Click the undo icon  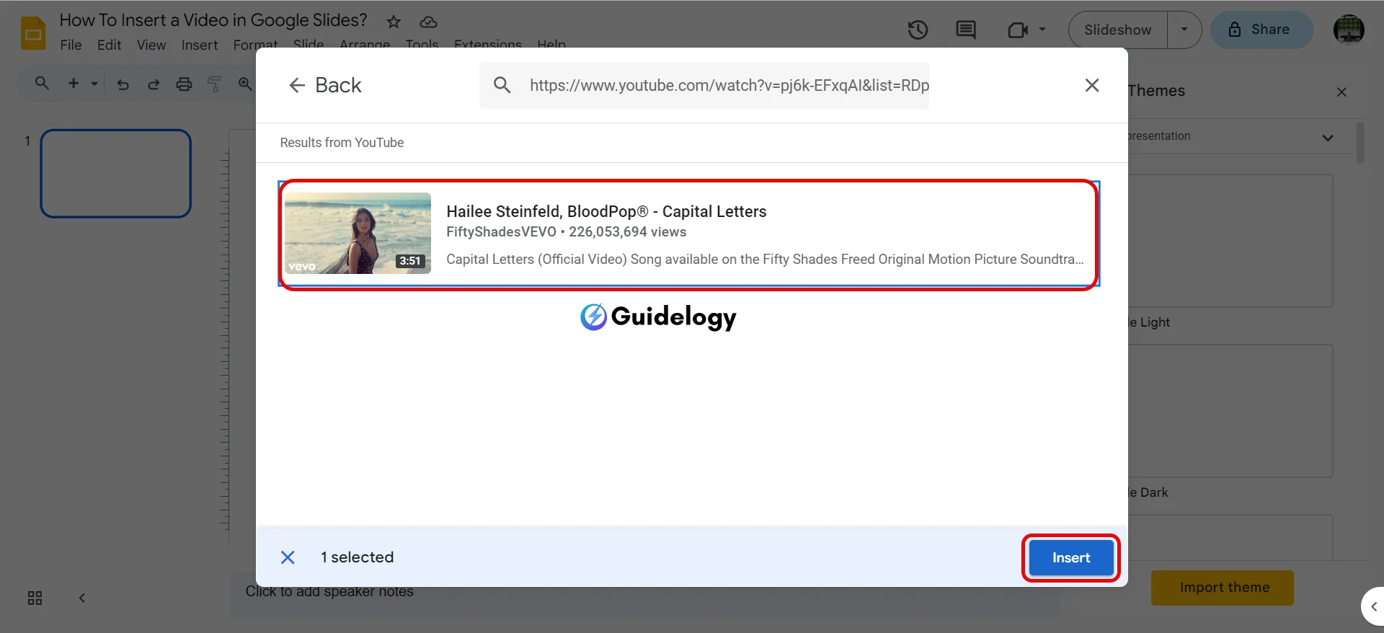point(123,84)
